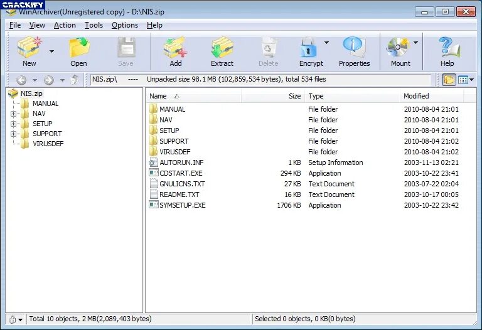Select MANUAL folder in the tree pane
Viewport: 482px width, 330px height.
point(45,104)
